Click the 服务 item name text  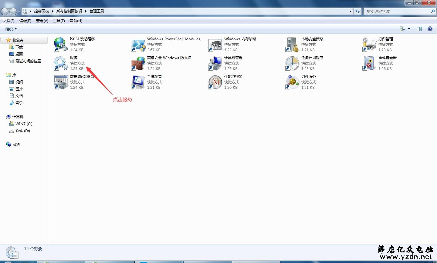74,58
